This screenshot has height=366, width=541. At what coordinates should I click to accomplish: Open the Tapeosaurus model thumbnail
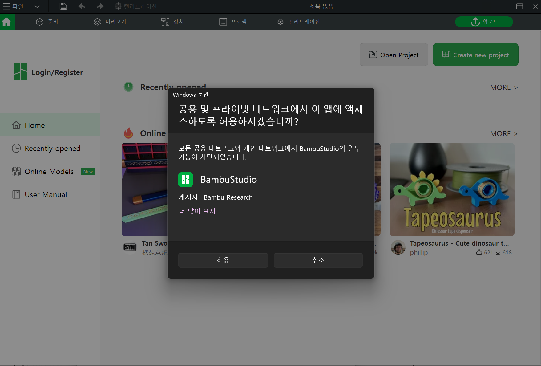452,189
